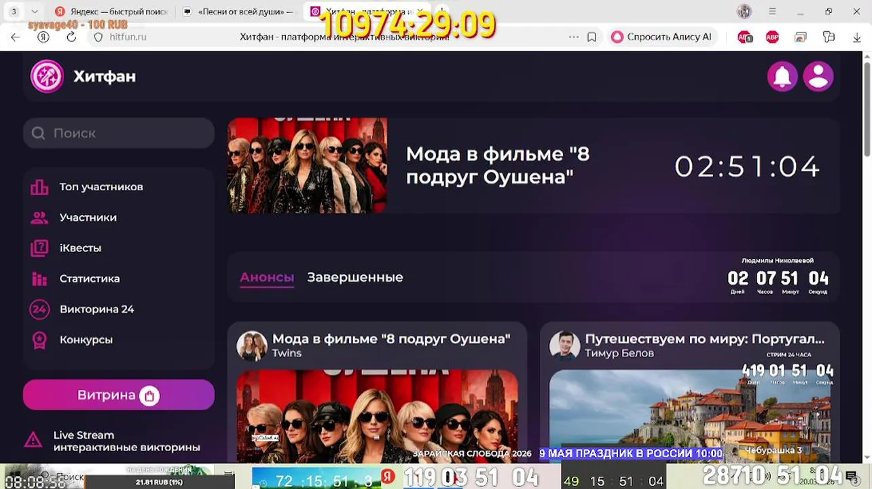Click the Хитфан logo icon
Viewport: 872px width, 489px height.
(47, 76)
